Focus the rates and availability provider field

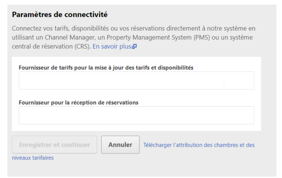coord(136,80)
